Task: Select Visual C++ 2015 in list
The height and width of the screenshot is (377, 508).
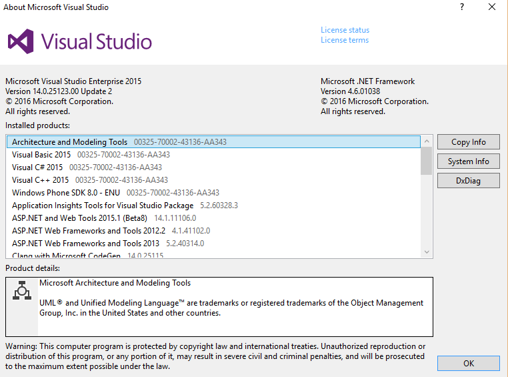Action: (x=40, y=180)
